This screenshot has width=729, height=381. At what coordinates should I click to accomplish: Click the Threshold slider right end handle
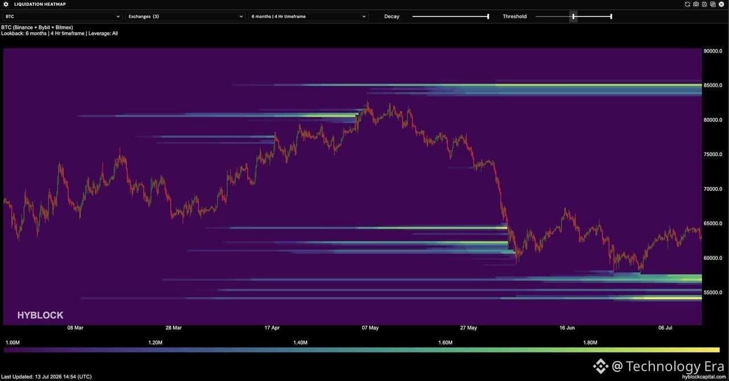coord(611,16)
